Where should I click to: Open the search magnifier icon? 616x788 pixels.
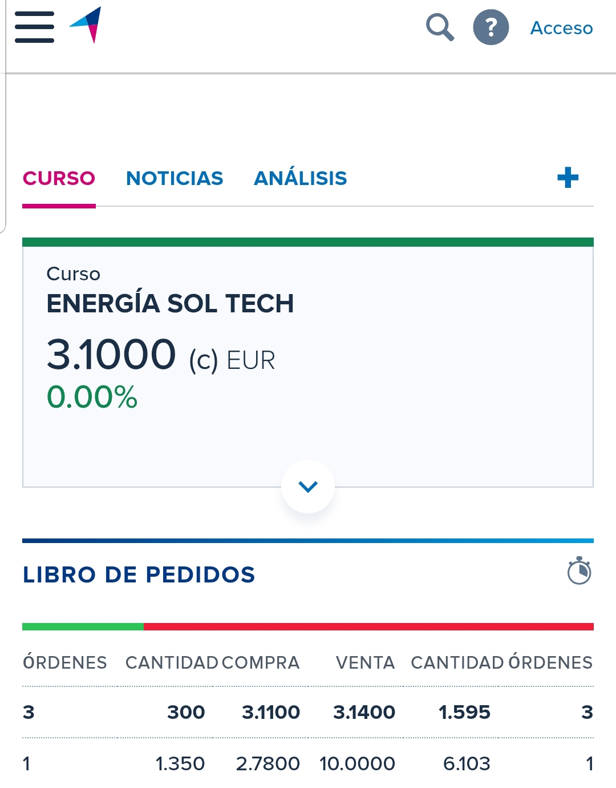[440, 27]
